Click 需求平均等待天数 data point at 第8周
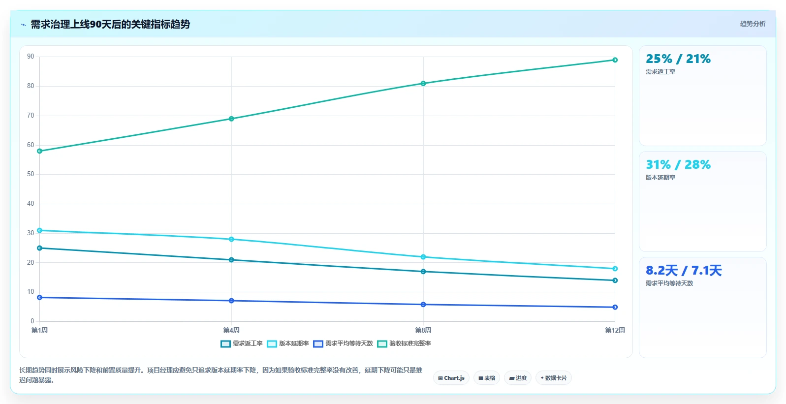 pos(423,305)
